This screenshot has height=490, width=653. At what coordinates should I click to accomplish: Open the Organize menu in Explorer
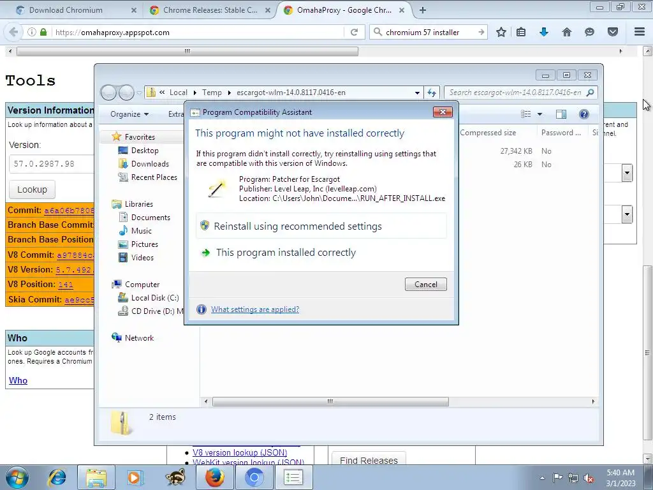[129, 114]
